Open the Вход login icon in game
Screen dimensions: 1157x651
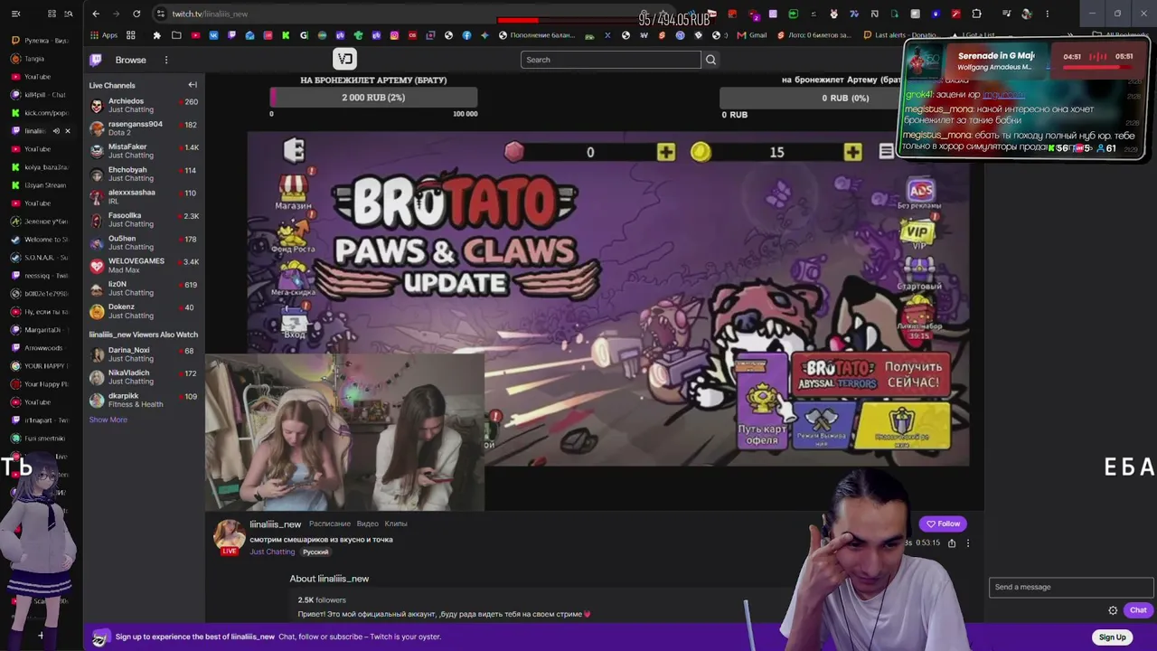pyautogui.click(x=295, y=321)
